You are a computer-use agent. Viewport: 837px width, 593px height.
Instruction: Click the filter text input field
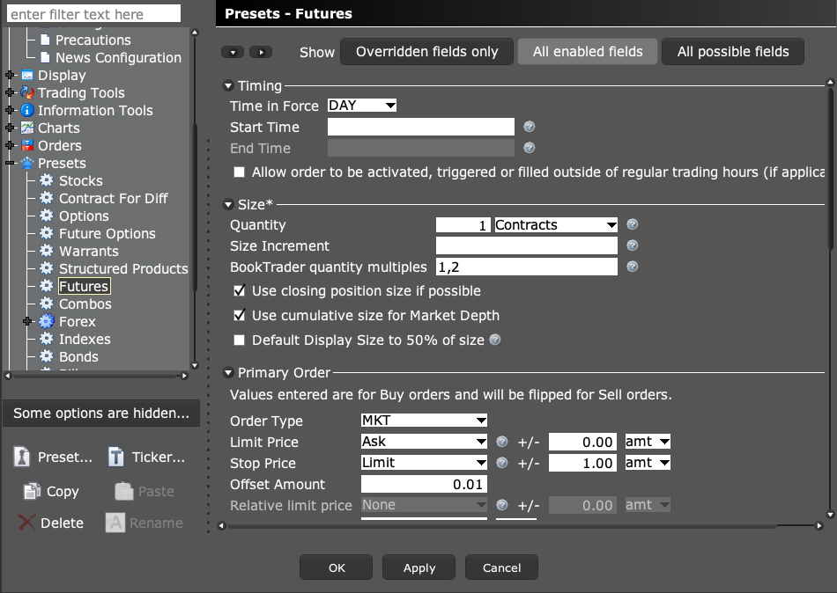pyautogui.click(x=93, y=14)
